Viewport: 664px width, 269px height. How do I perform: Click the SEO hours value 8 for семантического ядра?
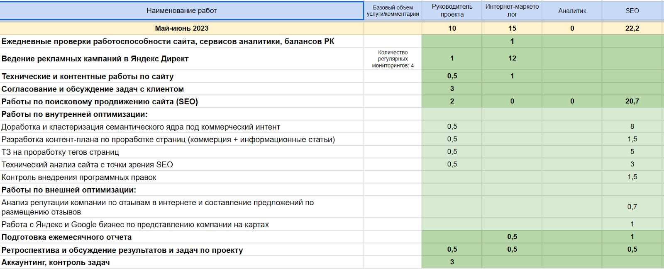tap(632, 127)
